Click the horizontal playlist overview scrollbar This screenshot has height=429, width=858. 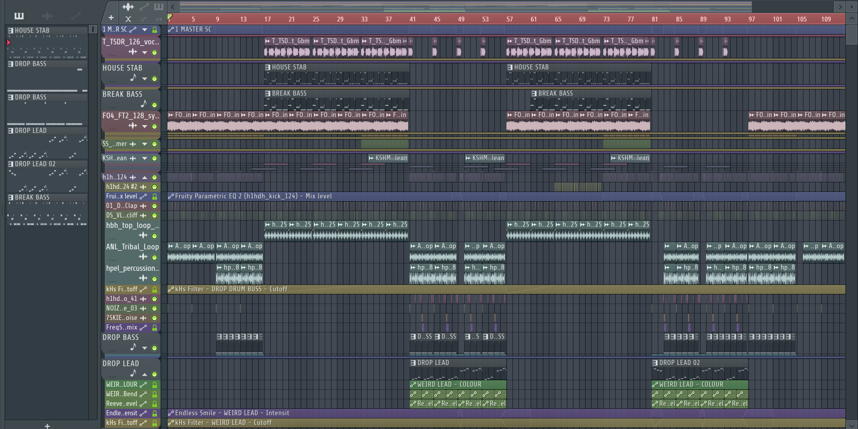465,7
